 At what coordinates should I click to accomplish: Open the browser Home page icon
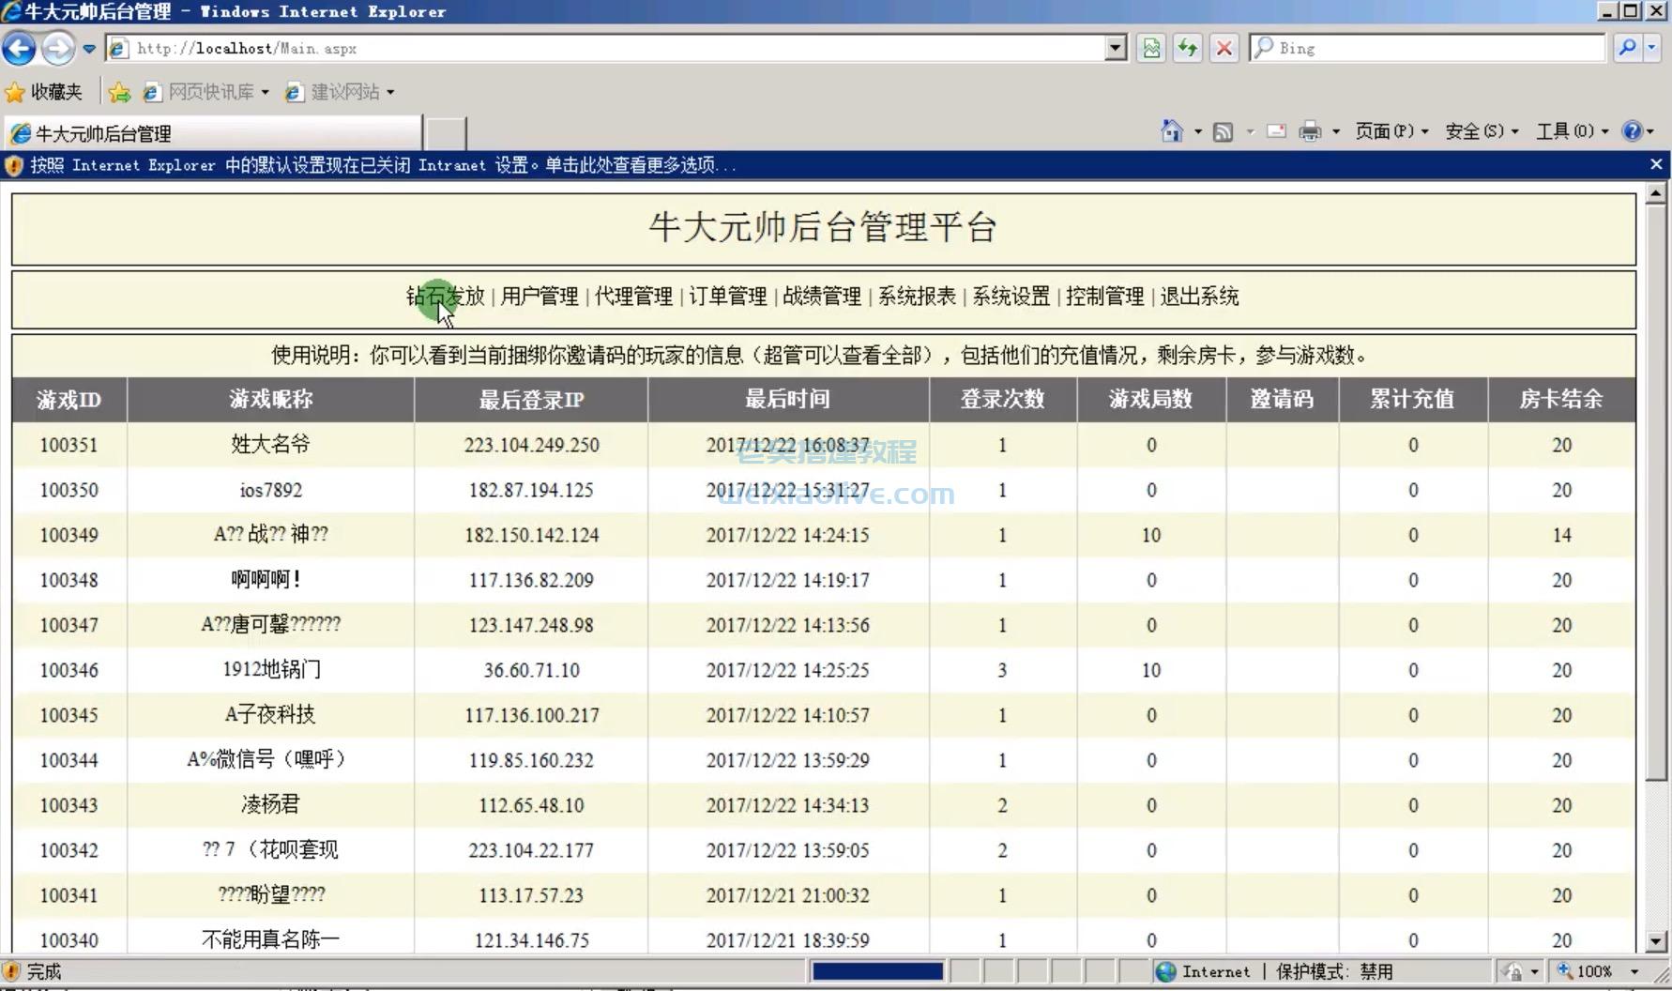pyautogui.click(x=1172, y=131)
